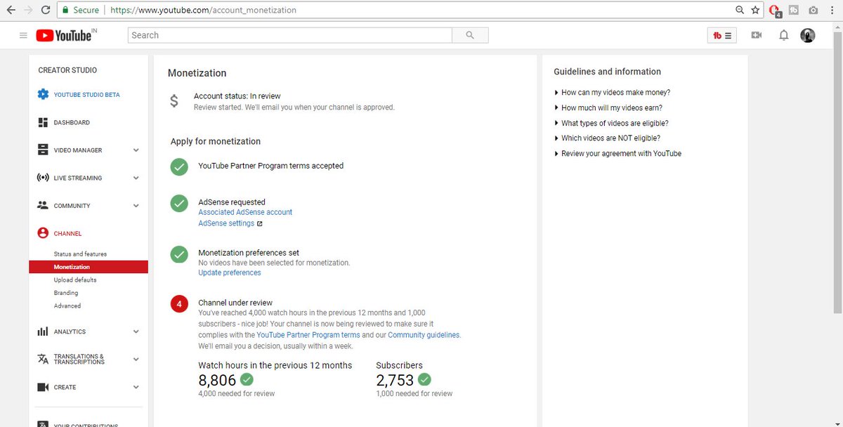Expand the Video Manager section chevron

[136, 150]
